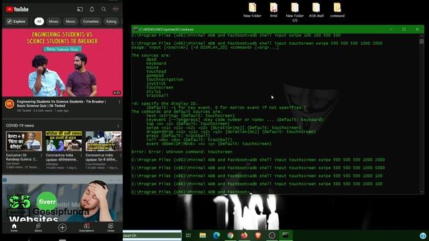The height and width of the screenshot is (241, 429).
Task: Open options menu for Tie Breaker video
Action: click(119, 102)
